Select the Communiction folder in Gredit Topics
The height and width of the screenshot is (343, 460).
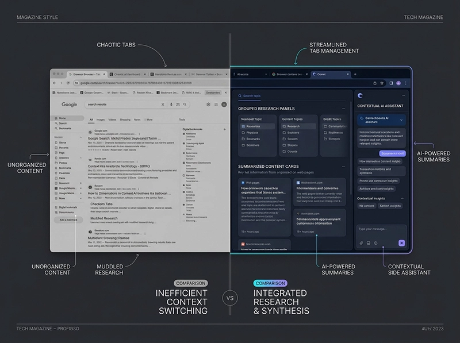click(x=335, y=126)
